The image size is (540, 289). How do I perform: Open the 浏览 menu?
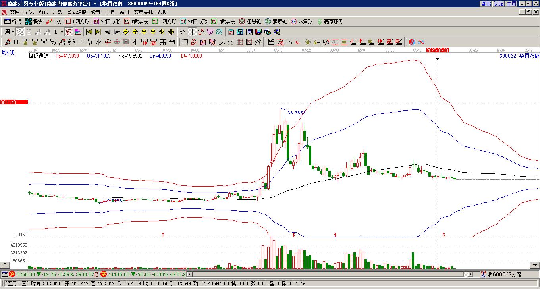coord(29,12)
